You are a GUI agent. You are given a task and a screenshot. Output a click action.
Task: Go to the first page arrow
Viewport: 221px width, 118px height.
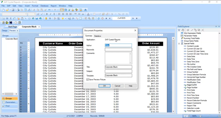click(106, 18)
